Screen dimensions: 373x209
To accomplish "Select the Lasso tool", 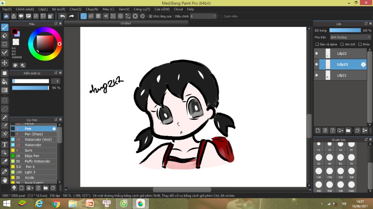I will [x=4, y=109].
